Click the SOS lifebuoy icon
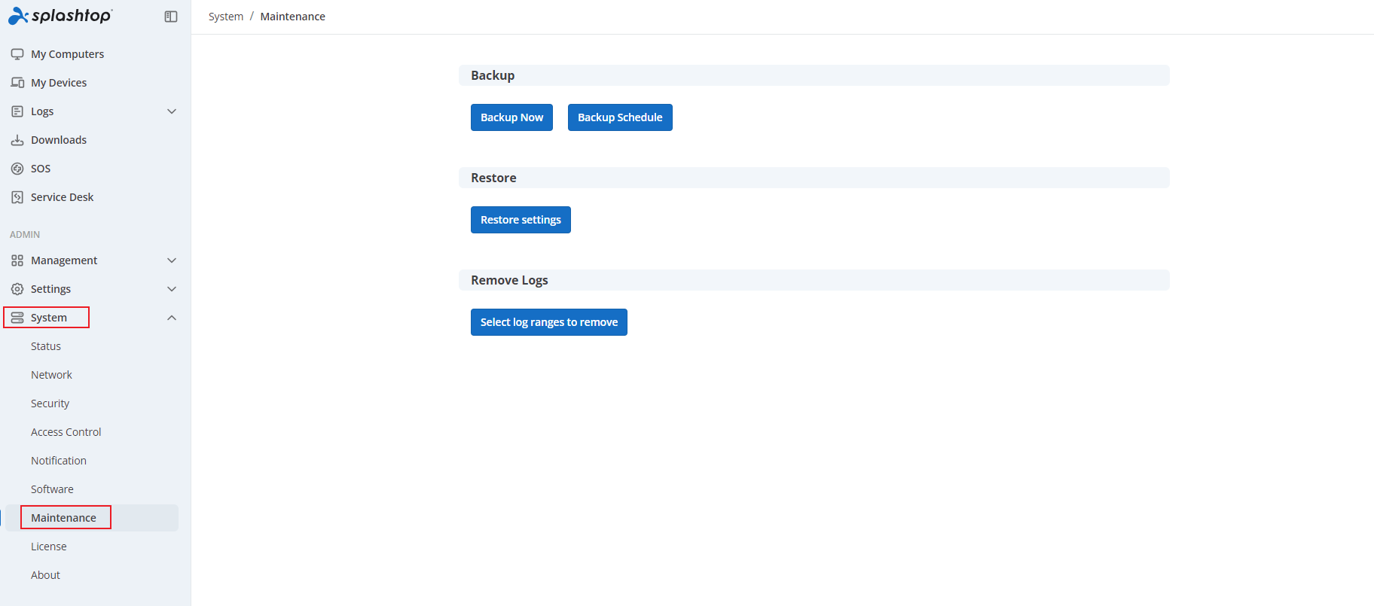 [17, 169]
